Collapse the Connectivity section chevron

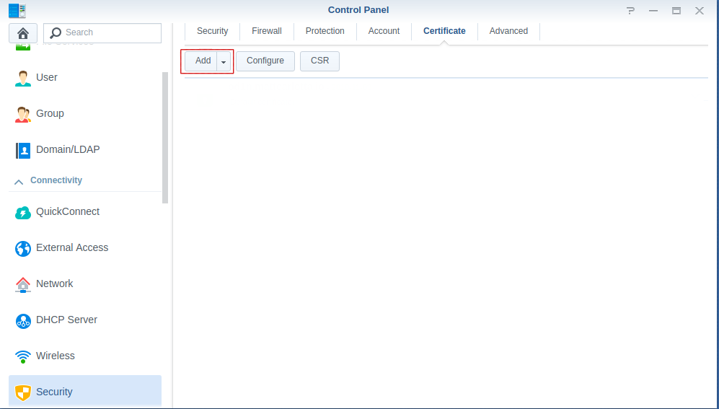(x=19, y=182)
